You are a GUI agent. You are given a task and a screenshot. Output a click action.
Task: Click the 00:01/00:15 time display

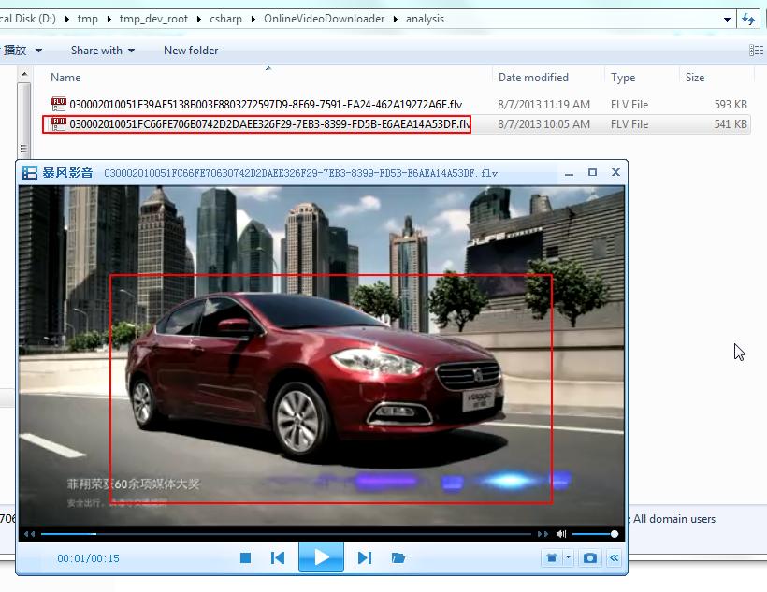(x=88, y=558)
